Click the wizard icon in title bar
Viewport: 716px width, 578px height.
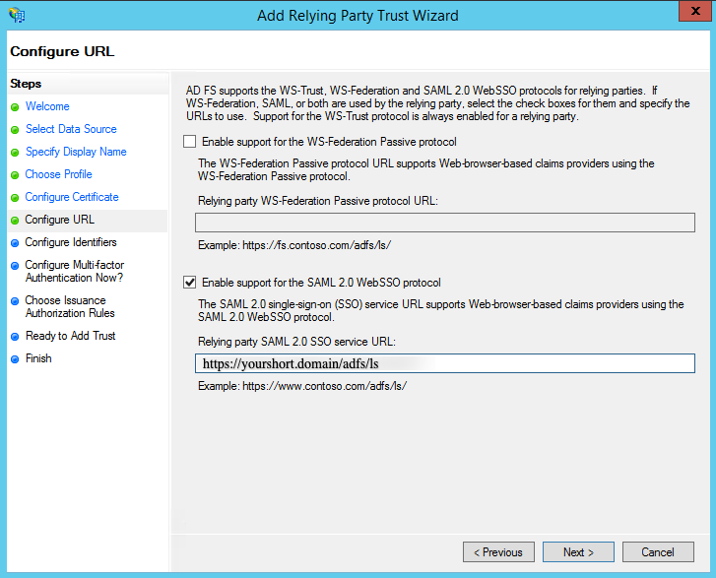pos(17,15)
